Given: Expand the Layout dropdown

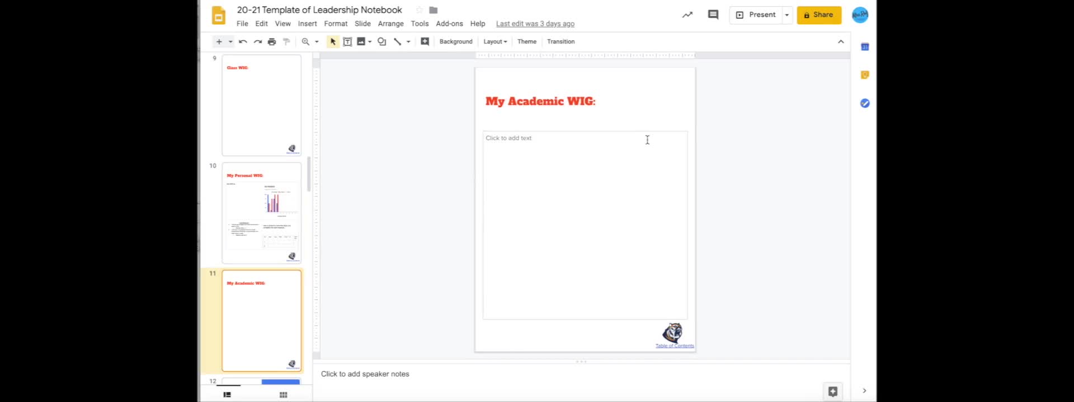Looking at the screenshot, I should (495, 42).
